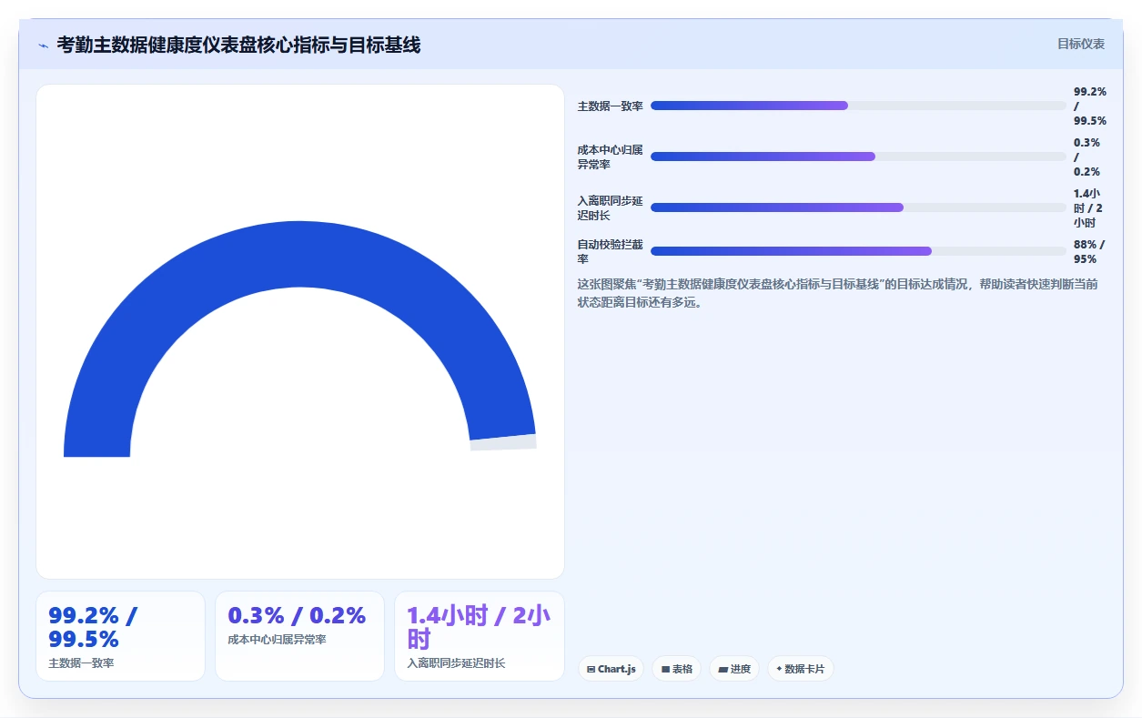Click the 0.3% / 0.2% value beside progress bar

click(1087, 157)
